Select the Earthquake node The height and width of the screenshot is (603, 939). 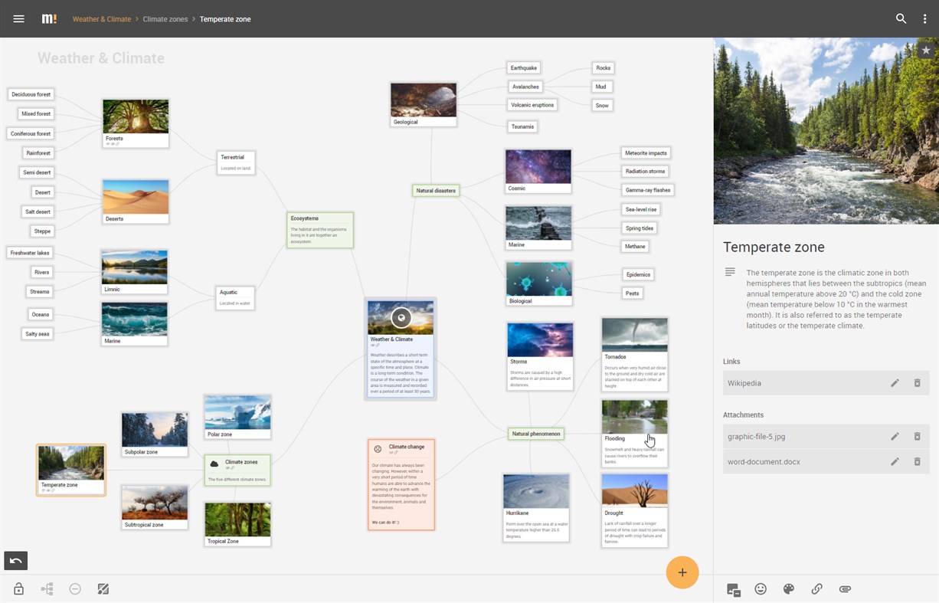click(524, 68)
